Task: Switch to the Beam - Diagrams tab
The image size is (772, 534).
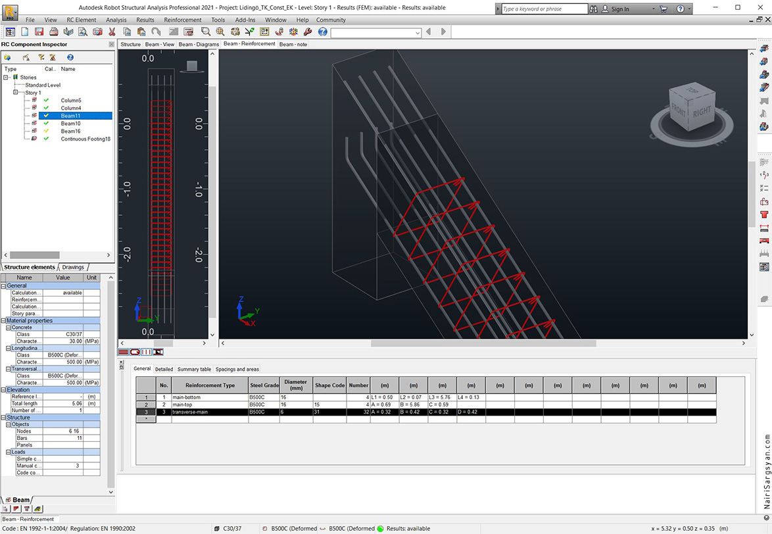Action: [199, 44]
